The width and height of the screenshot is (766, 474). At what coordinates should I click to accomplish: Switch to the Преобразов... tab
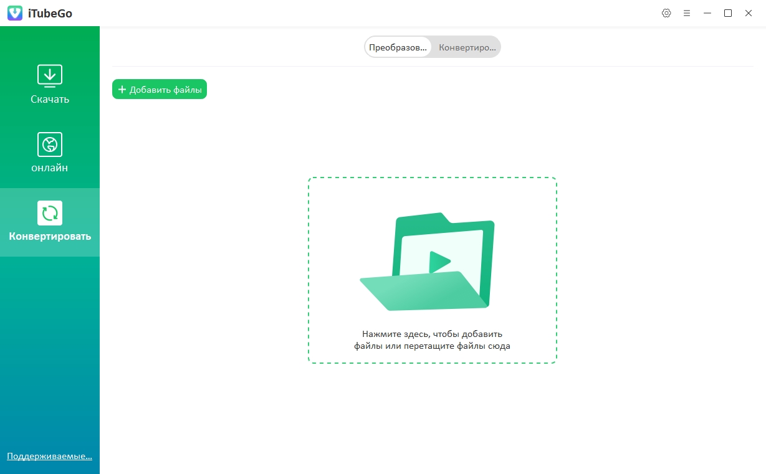(398, 47)
